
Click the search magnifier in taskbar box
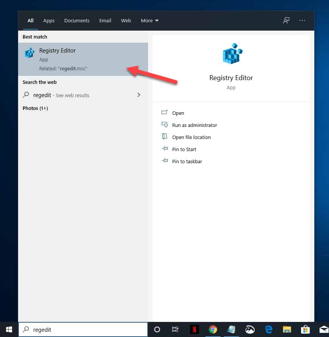[x=26, y=329]
